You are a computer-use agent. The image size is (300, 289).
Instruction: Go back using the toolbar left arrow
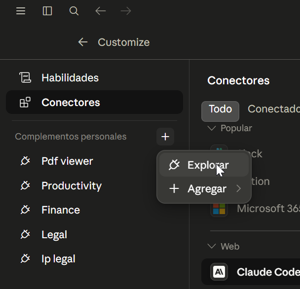click(101, 11)
